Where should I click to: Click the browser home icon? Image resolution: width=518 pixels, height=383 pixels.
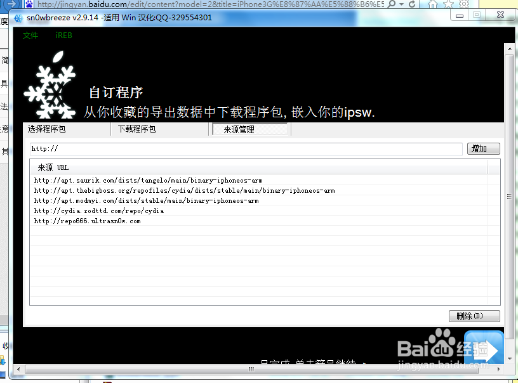click(433, 4)
